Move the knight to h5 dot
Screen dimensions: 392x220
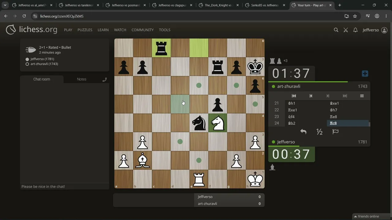[x=255, y=104]
